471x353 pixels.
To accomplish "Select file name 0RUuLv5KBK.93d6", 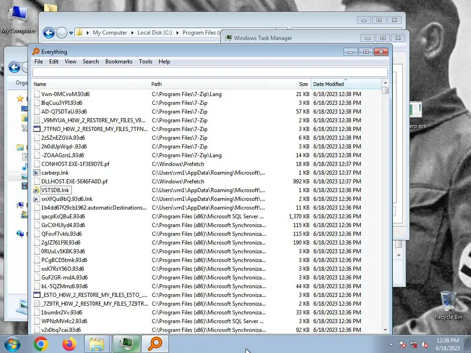I will click(63, 251).
